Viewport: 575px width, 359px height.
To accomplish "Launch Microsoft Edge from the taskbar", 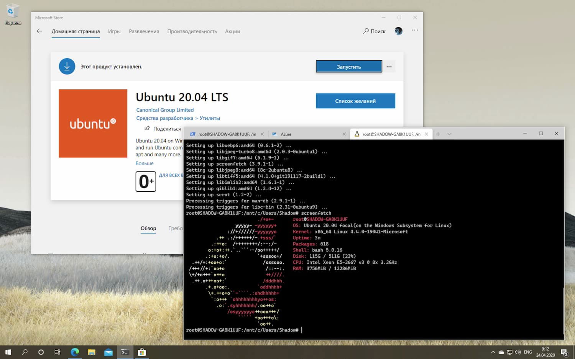I will 75,352.
